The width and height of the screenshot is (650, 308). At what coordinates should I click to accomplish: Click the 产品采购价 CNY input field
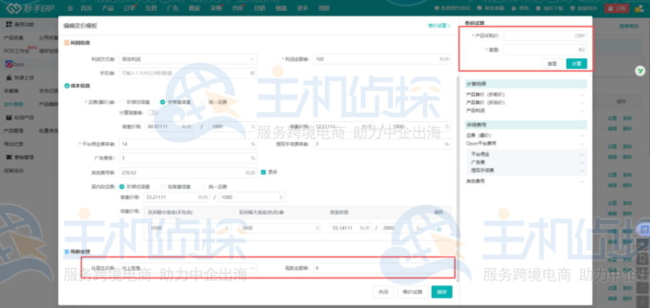(545, 36)
